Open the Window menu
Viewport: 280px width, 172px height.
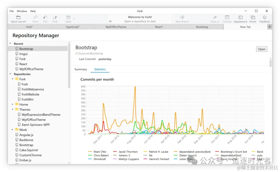pos(22,11)
